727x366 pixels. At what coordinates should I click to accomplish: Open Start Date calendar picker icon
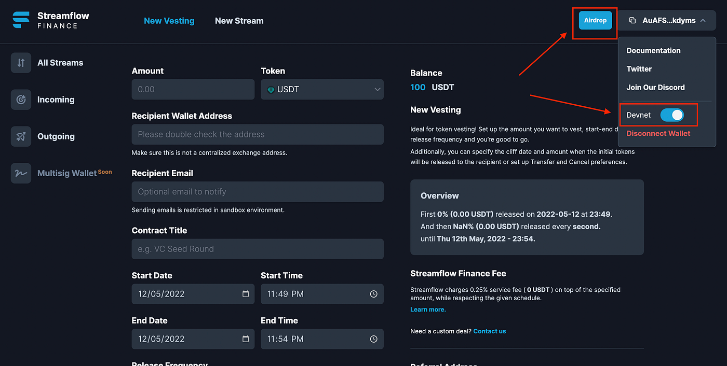(x=246, y=294)
